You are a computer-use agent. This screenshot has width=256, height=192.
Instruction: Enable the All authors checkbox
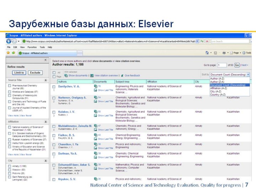click(54, 72)
